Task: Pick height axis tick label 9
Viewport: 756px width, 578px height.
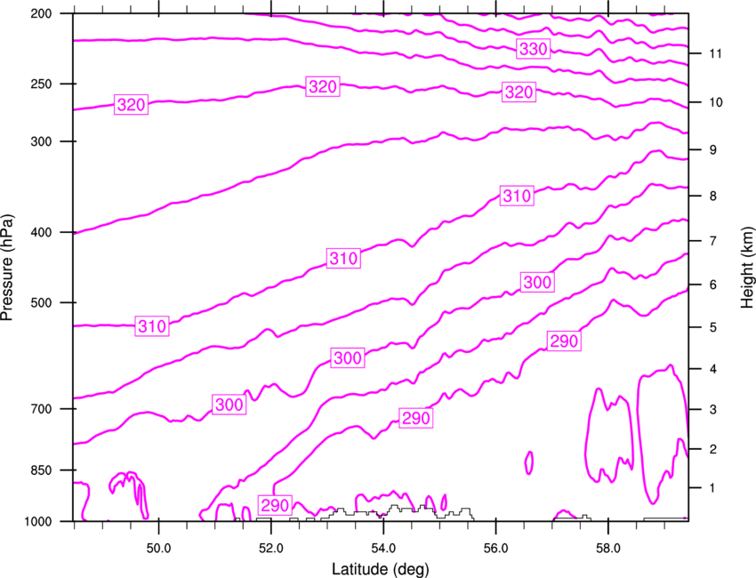Action: [x=712, y=149]
